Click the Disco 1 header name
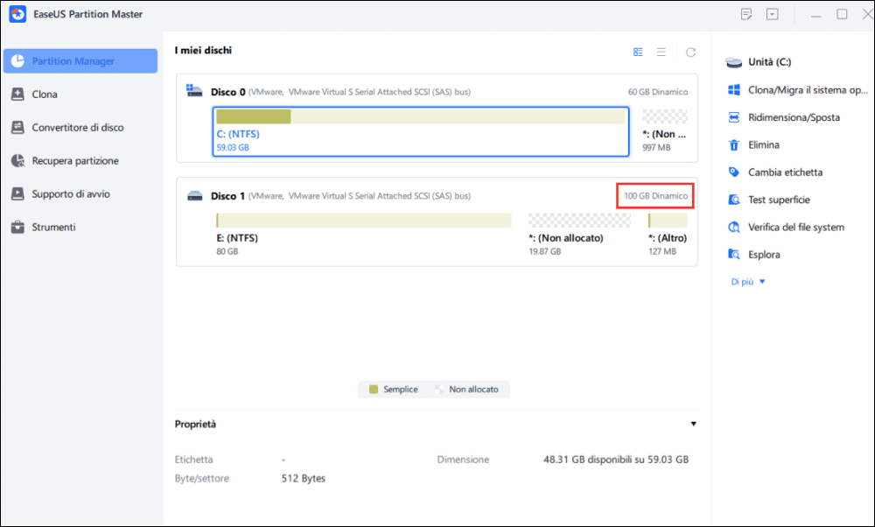 click(x=227, y=196)
